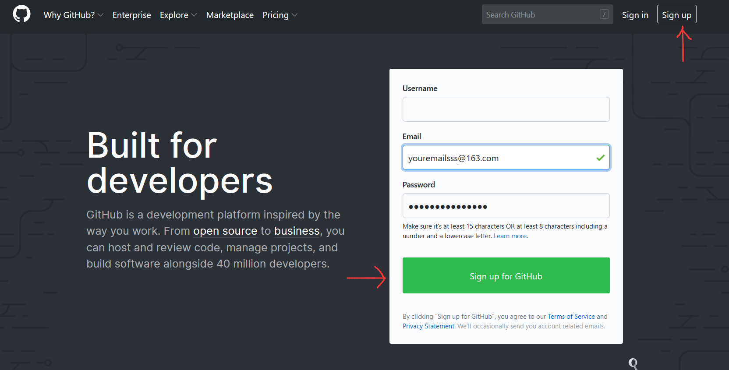
Task: Open the Privacy Statement link
Action: coord(428,326)
